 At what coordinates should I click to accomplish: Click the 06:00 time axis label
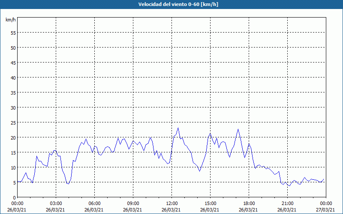pos(94,204)
